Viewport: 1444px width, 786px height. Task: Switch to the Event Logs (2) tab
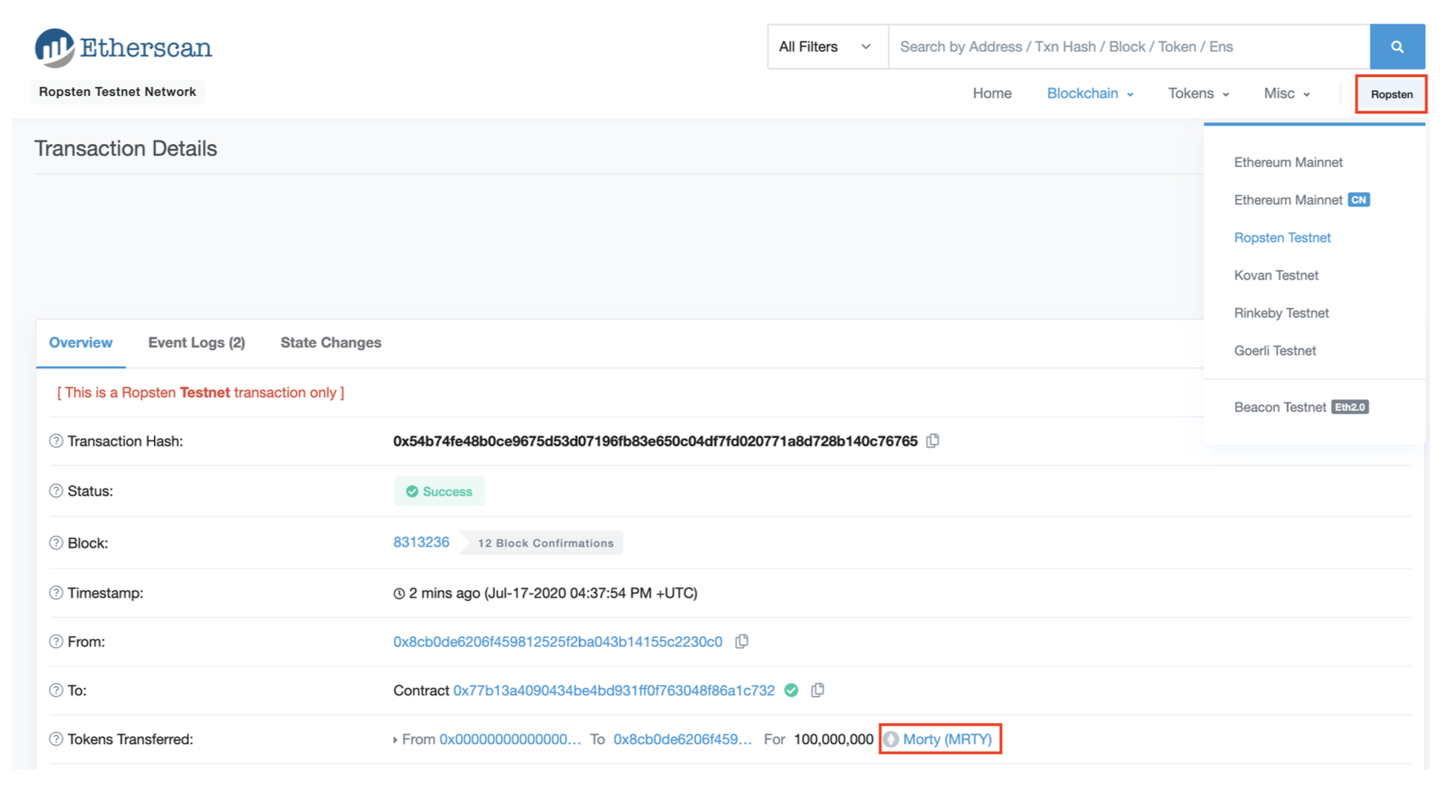point(196,343)
